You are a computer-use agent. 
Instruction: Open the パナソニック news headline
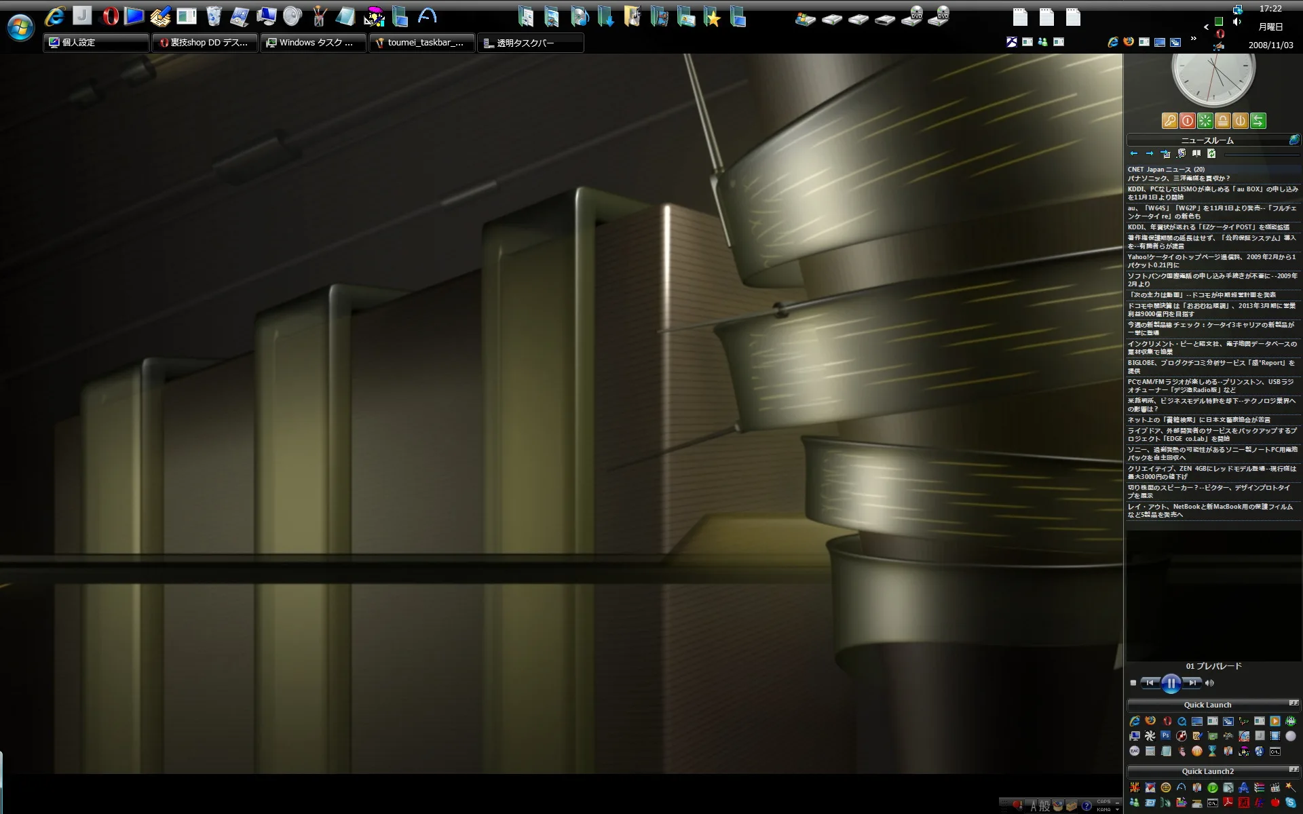[1178, 178]
